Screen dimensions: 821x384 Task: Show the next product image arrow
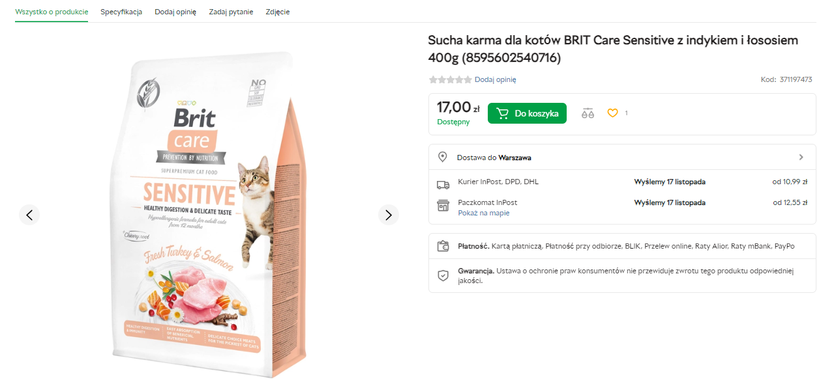pyautogui.click(x=388, y=214)
